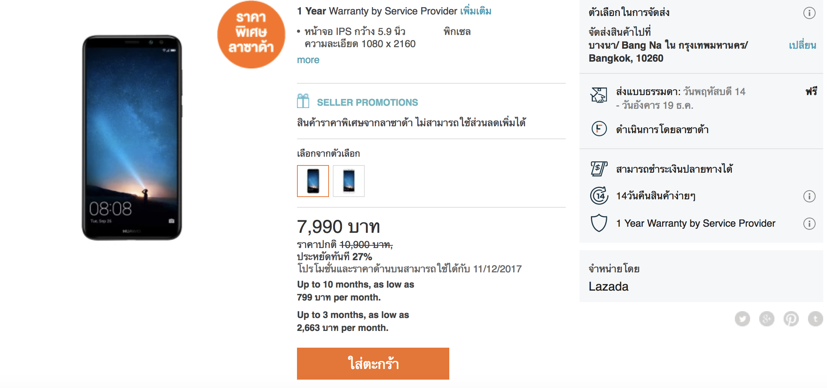This screenshot has height=388, width=827.
Task: Open delivery options info icon
Action: click(809, 13)
